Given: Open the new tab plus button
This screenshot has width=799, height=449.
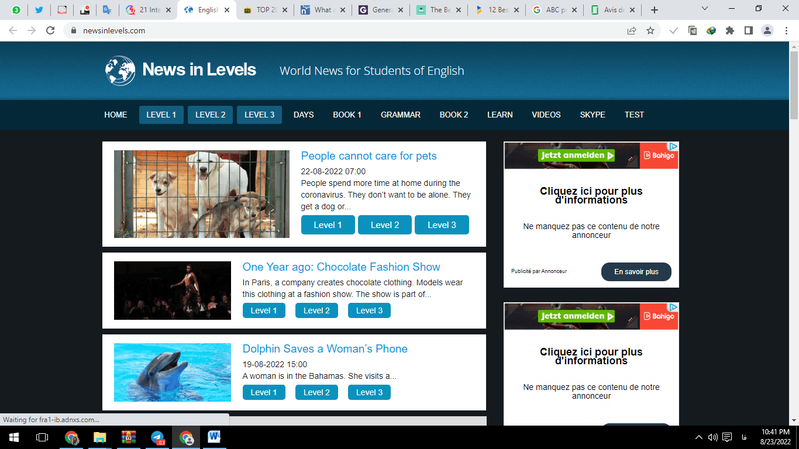Looking at the screenshot, I should [x=655, y=10].
